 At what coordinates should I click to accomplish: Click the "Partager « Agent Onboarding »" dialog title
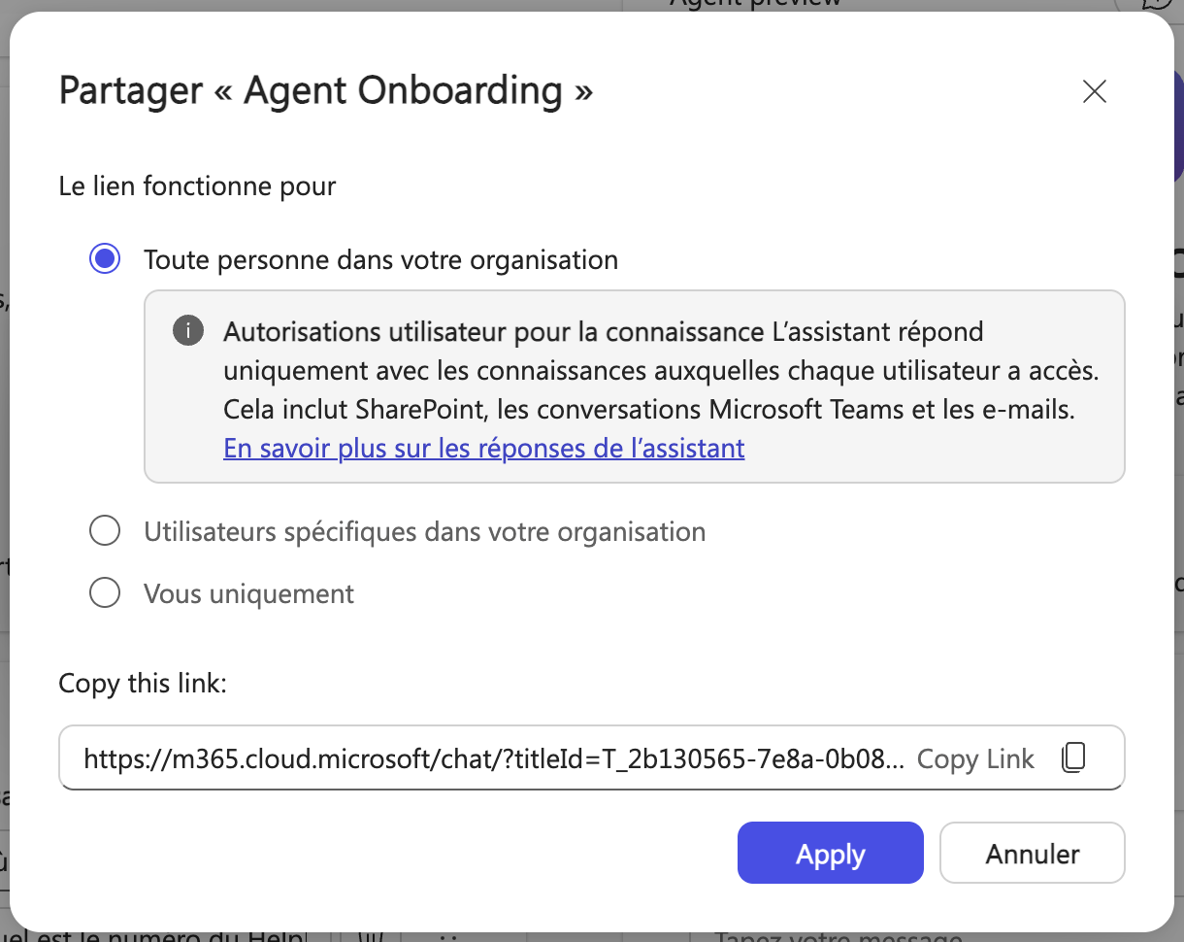point(326,91)
